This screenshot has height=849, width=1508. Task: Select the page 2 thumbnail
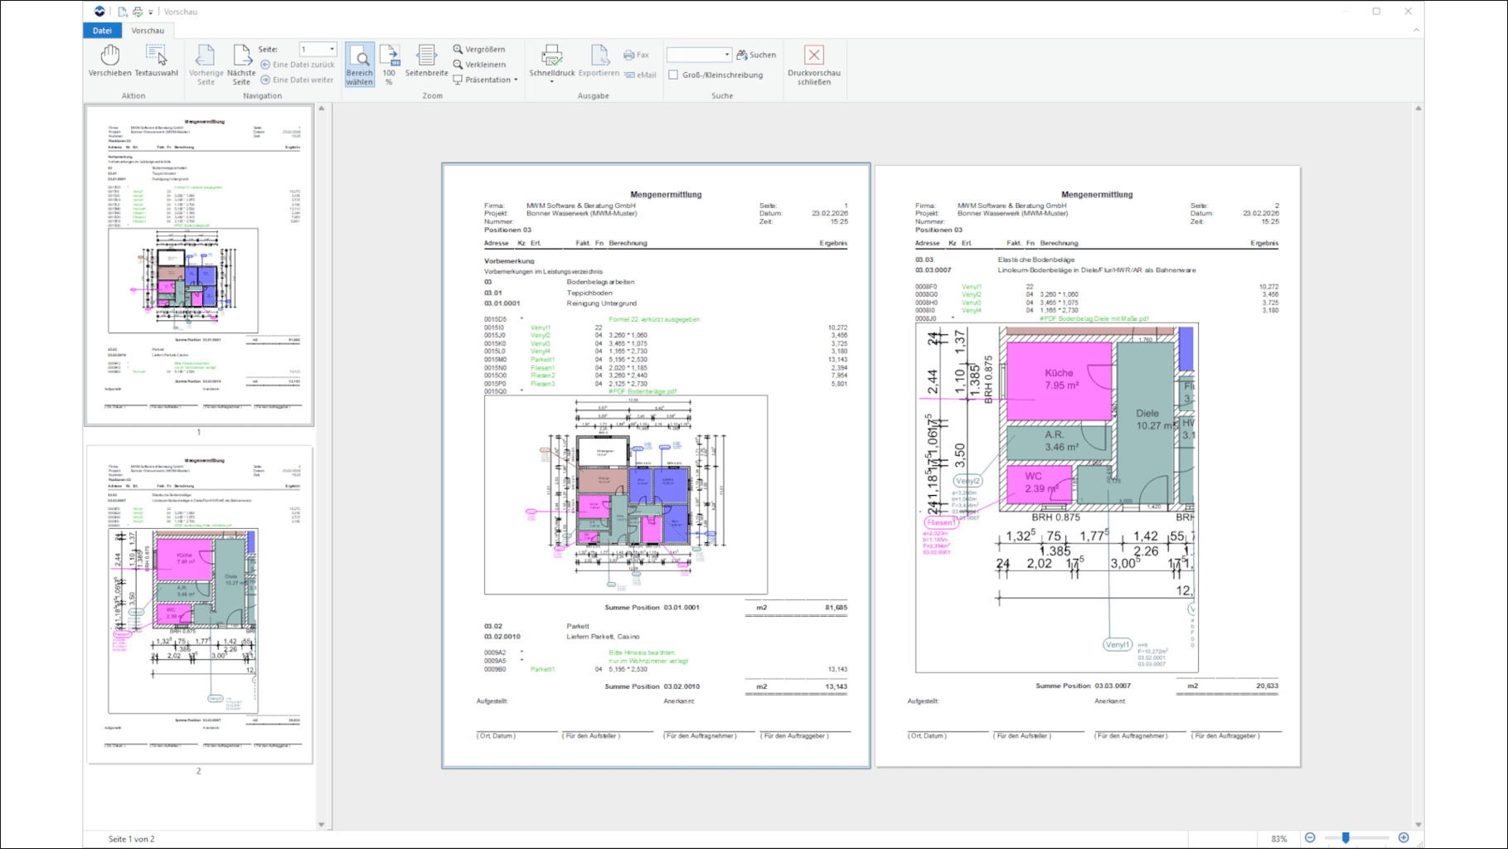pyautogui.click(x=199, y=604)
